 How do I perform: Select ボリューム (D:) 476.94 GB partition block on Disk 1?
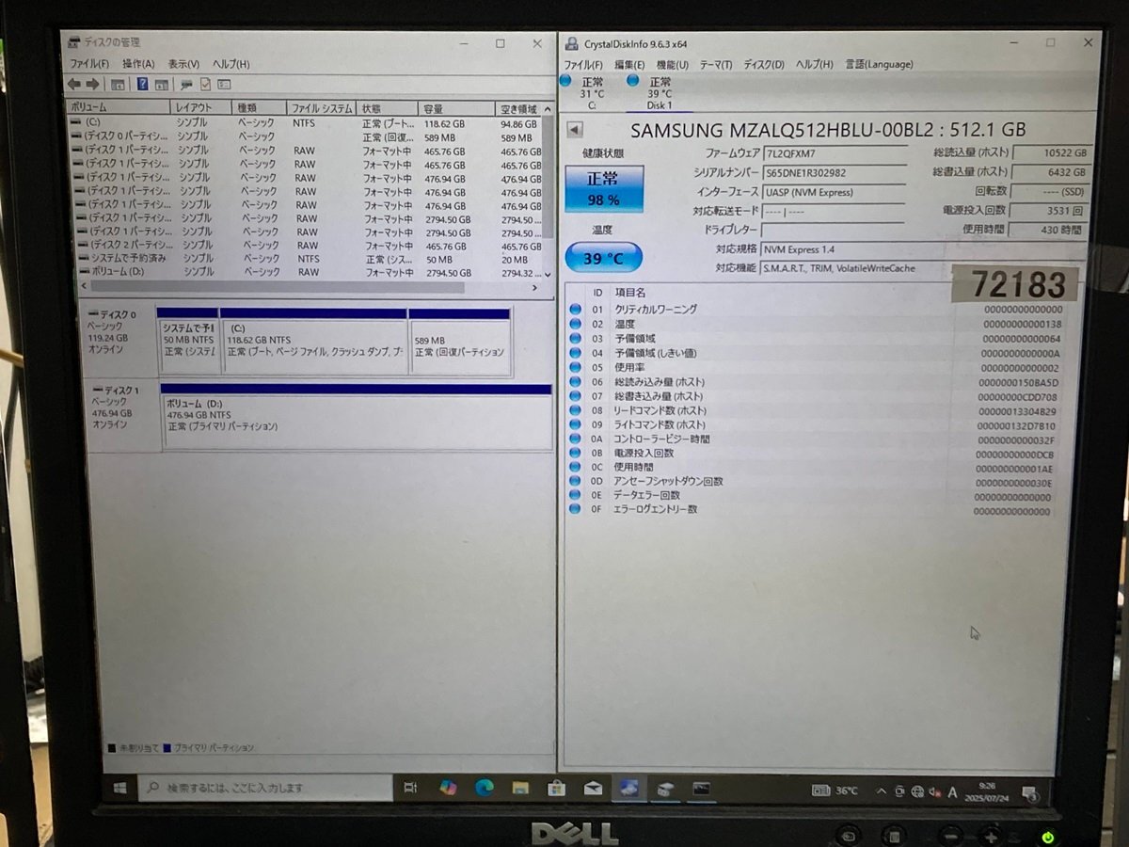356,416
